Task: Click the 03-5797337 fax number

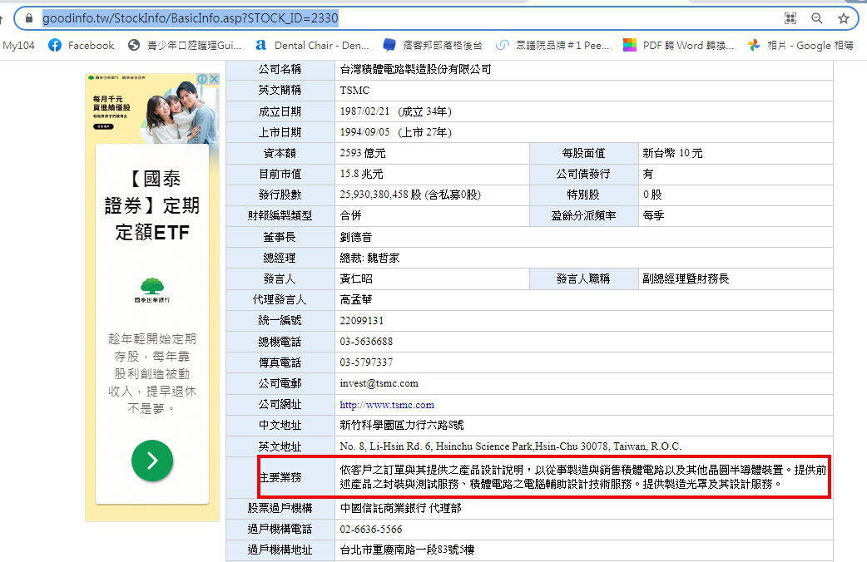Action: point(366,362)
